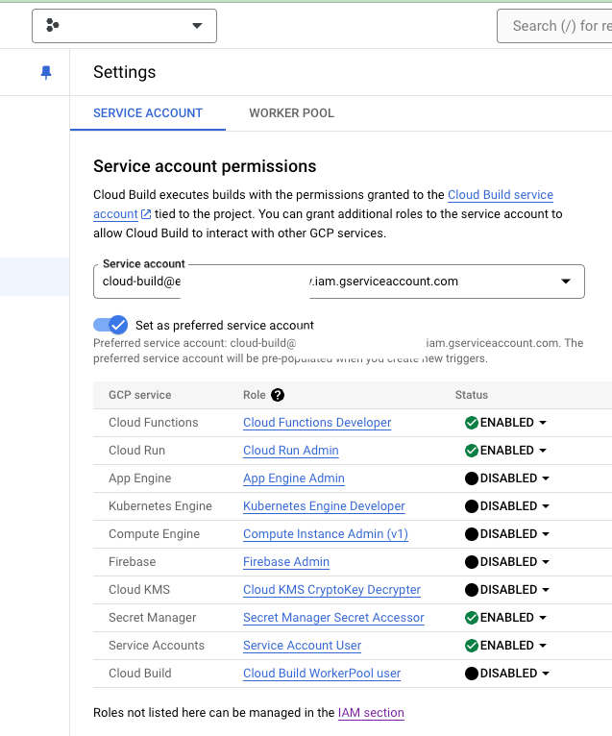
Task: Click the black status dot for Compute Engine
Action: pyautogui.click(x=471, y=534)
